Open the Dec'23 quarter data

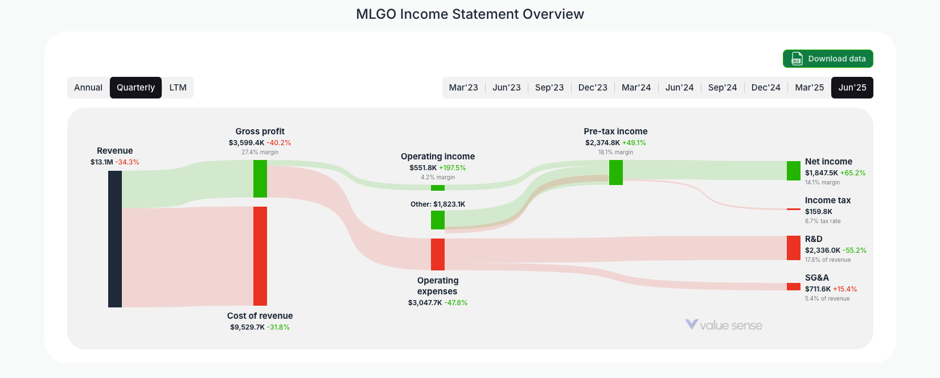(x=593, y=87)
